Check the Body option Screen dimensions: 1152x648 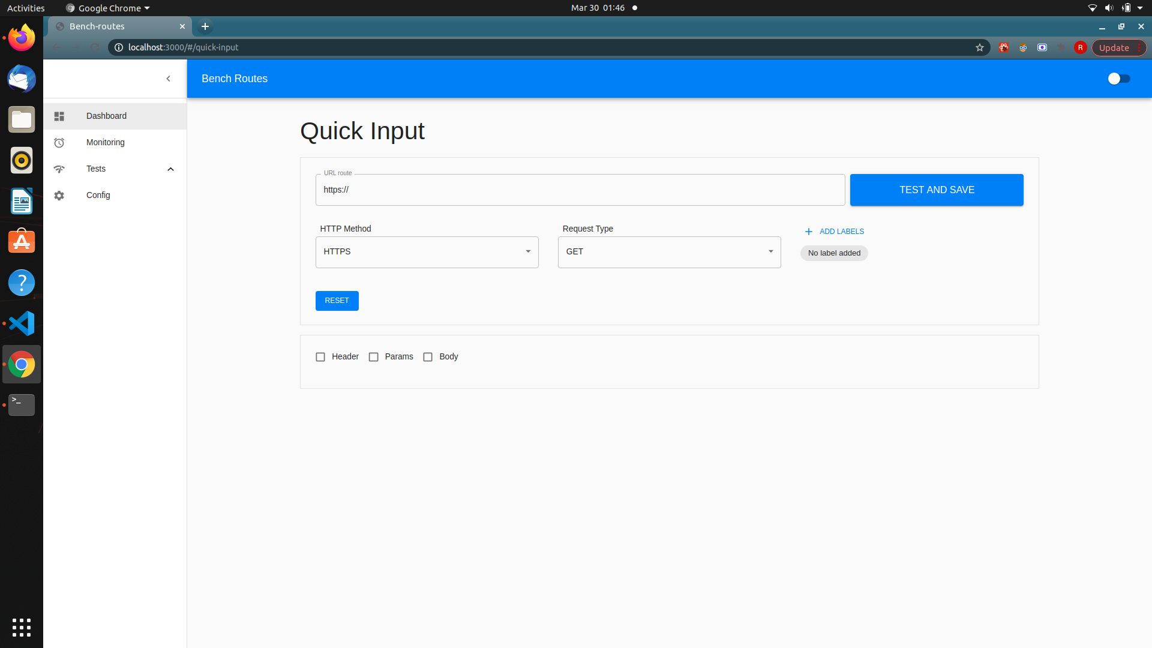(428, 356)
